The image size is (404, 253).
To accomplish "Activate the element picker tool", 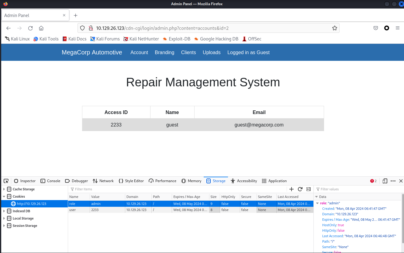I will (6, 181).
